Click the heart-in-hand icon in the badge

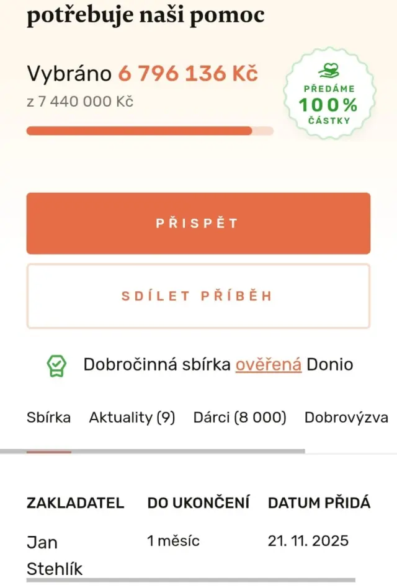(x=329, y=71)
